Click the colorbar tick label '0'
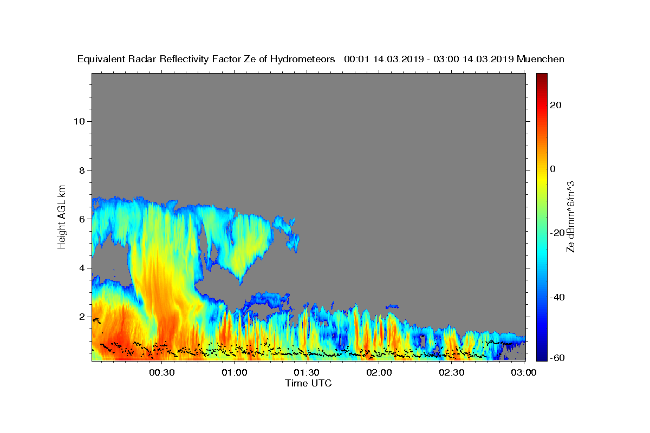650x433 pixels. (552, 169)
